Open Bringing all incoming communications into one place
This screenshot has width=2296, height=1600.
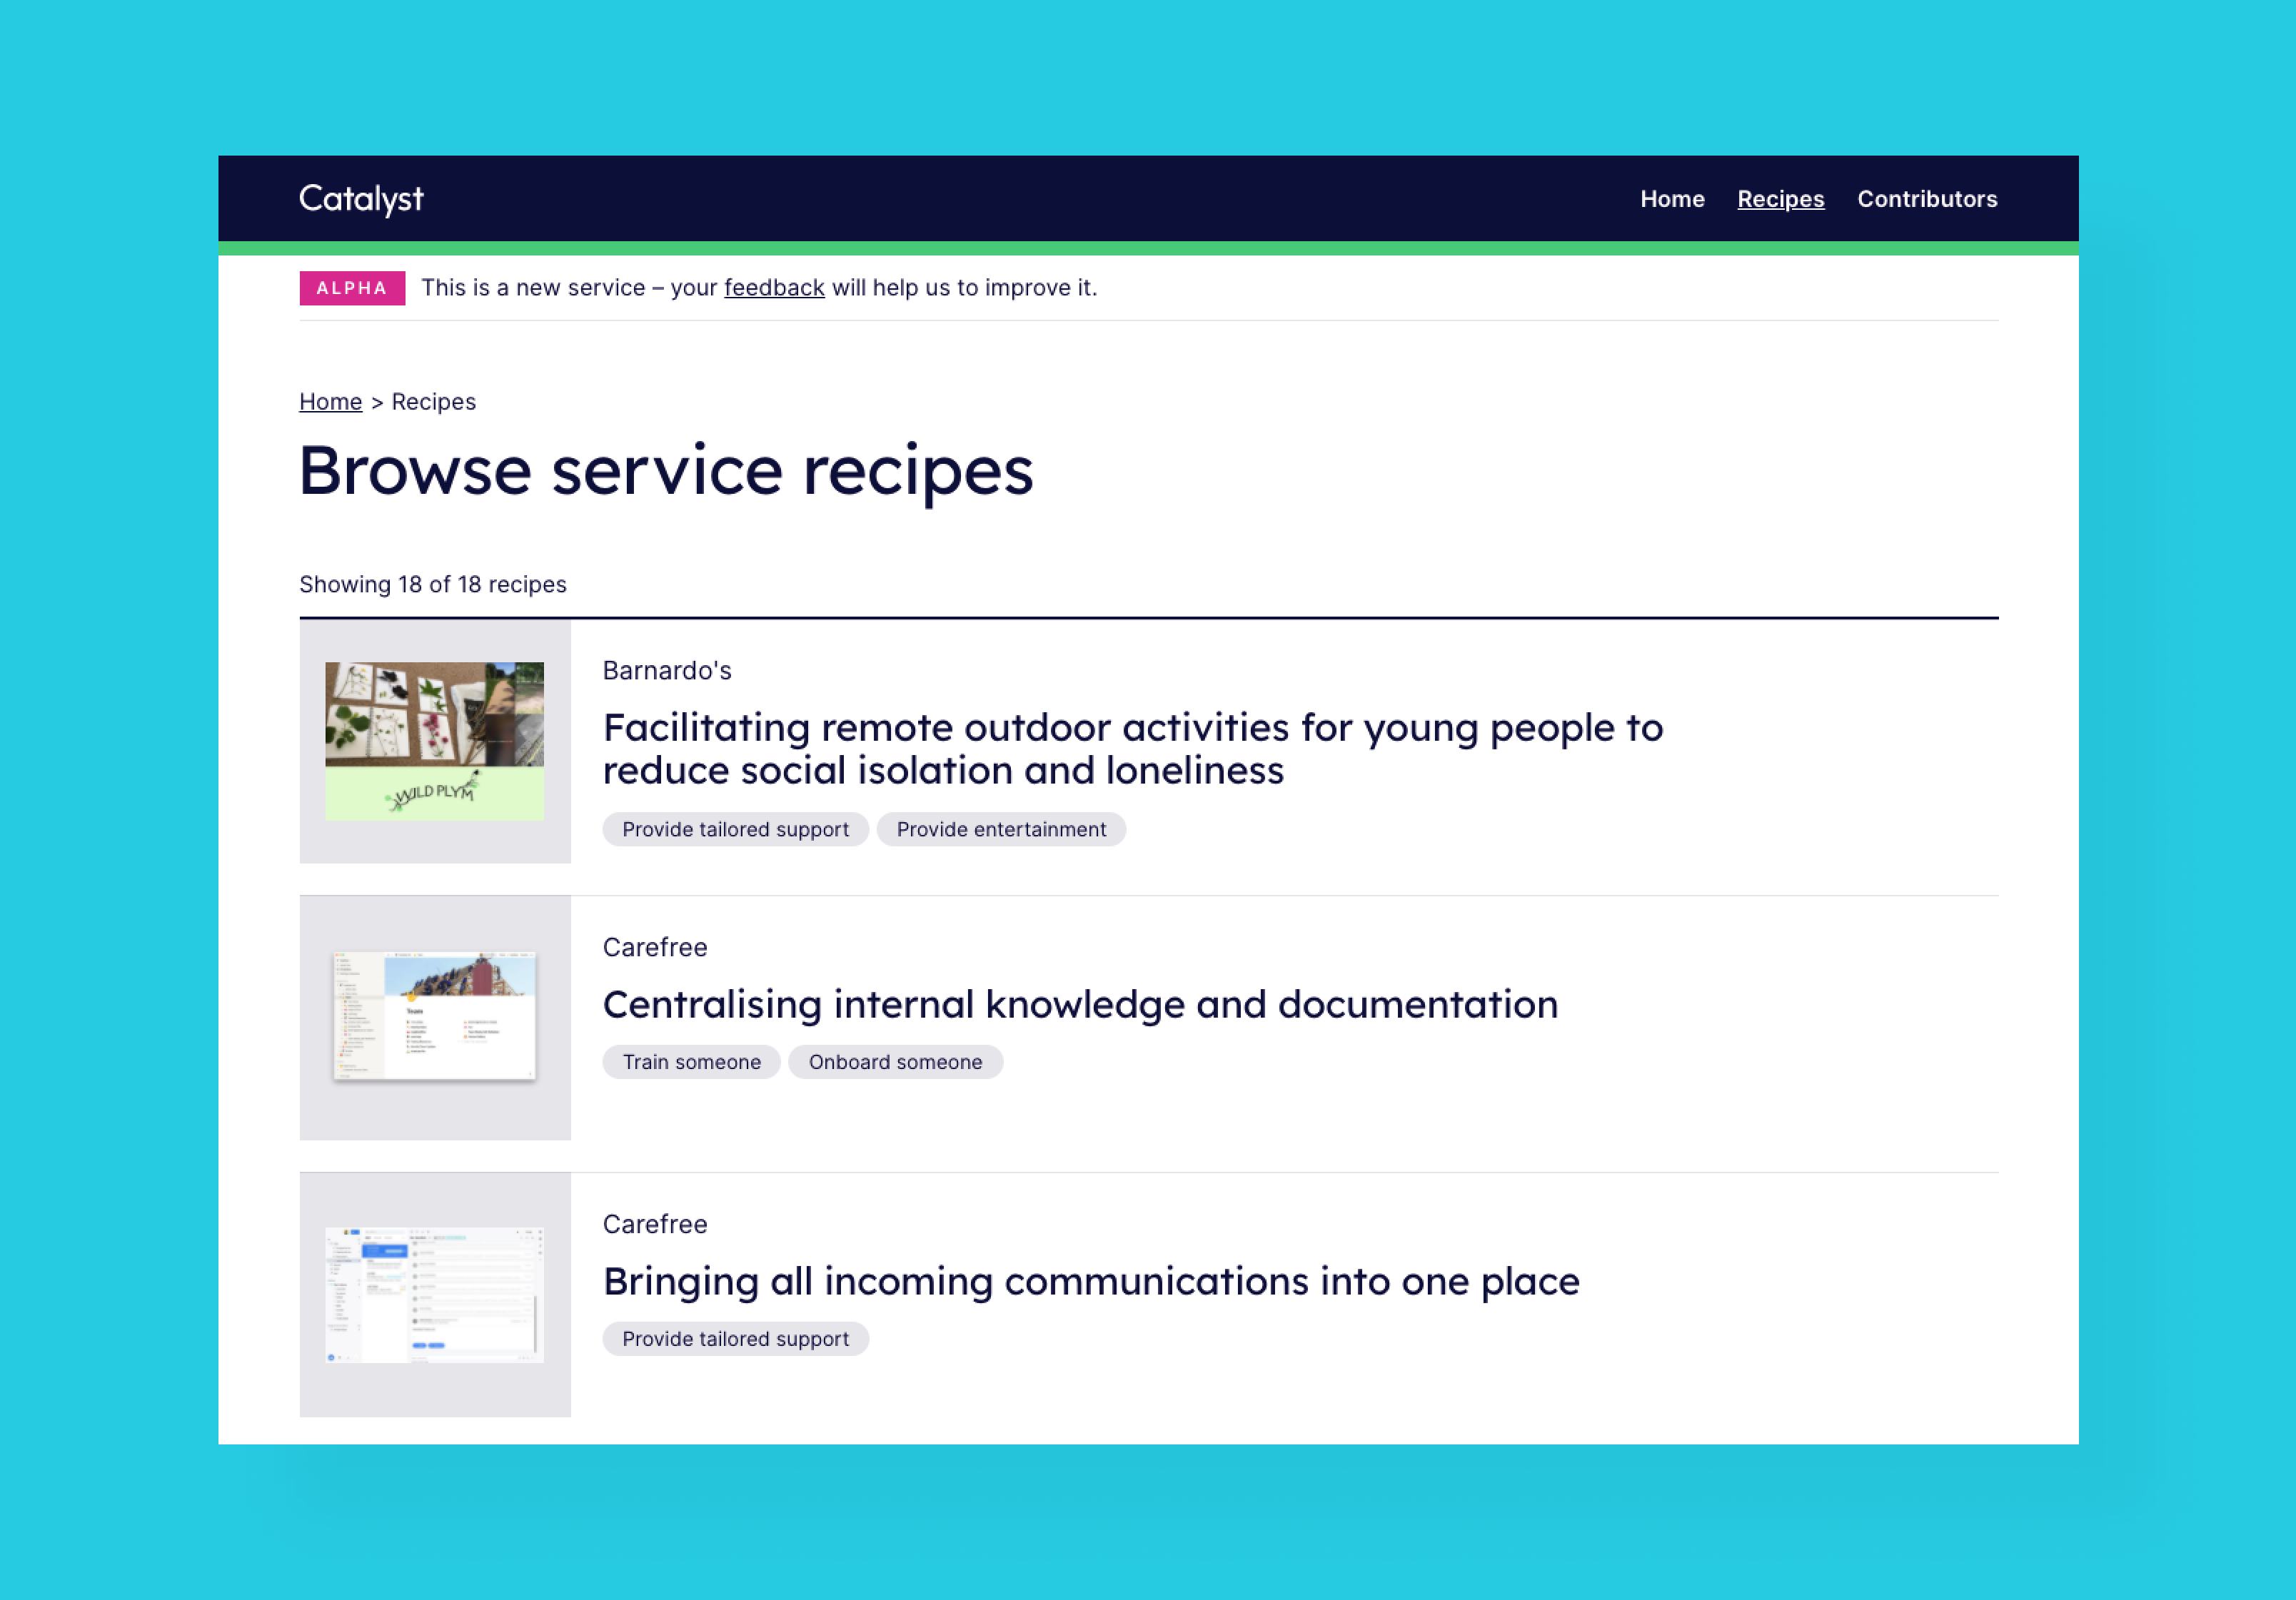pos(1091,1281)
